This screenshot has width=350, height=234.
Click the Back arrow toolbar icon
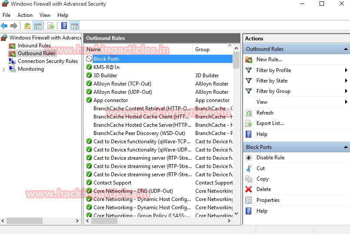coord(4,26)
